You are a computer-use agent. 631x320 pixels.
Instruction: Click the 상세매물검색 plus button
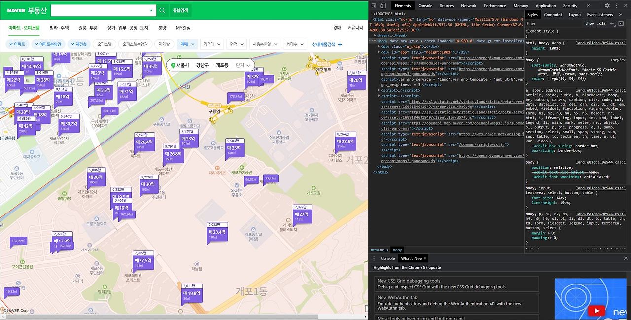click(327, 44)
